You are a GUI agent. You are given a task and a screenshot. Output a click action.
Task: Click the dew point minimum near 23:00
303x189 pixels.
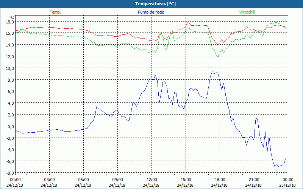click(x=275, y=167)
